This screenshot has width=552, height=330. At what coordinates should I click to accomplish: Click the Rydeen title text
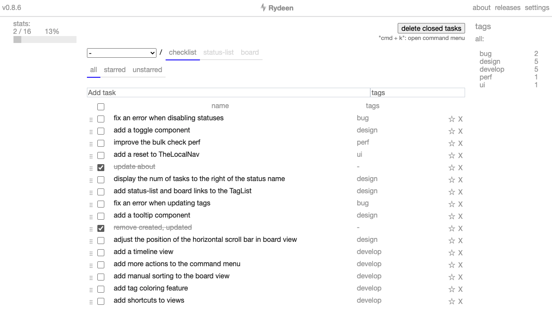[x=281, y=8]
